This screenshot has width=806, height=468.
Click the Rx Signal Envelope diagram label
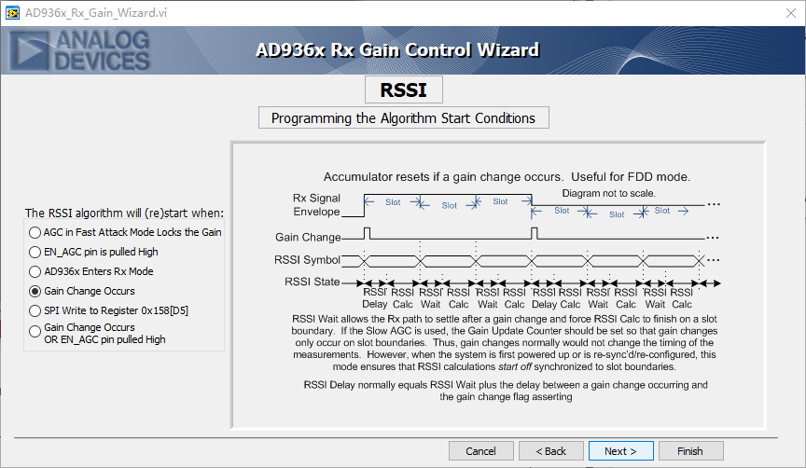coord(316,204)
